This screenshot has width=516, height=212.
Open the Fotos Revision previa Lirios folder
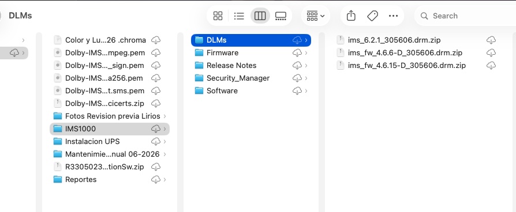click(x=110, y=116)
